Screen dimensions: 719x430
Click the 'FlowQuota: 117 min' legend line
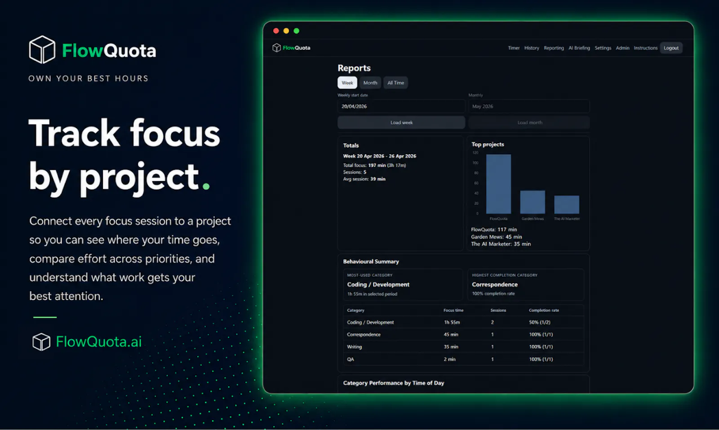[494, 230]
